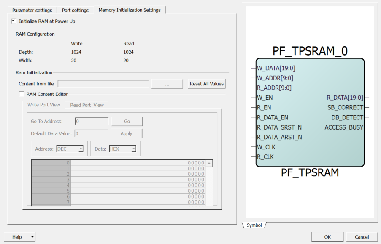381x244 pixels.
Task: Browse for content file with ellipsis button
Action: click(167, 84)
